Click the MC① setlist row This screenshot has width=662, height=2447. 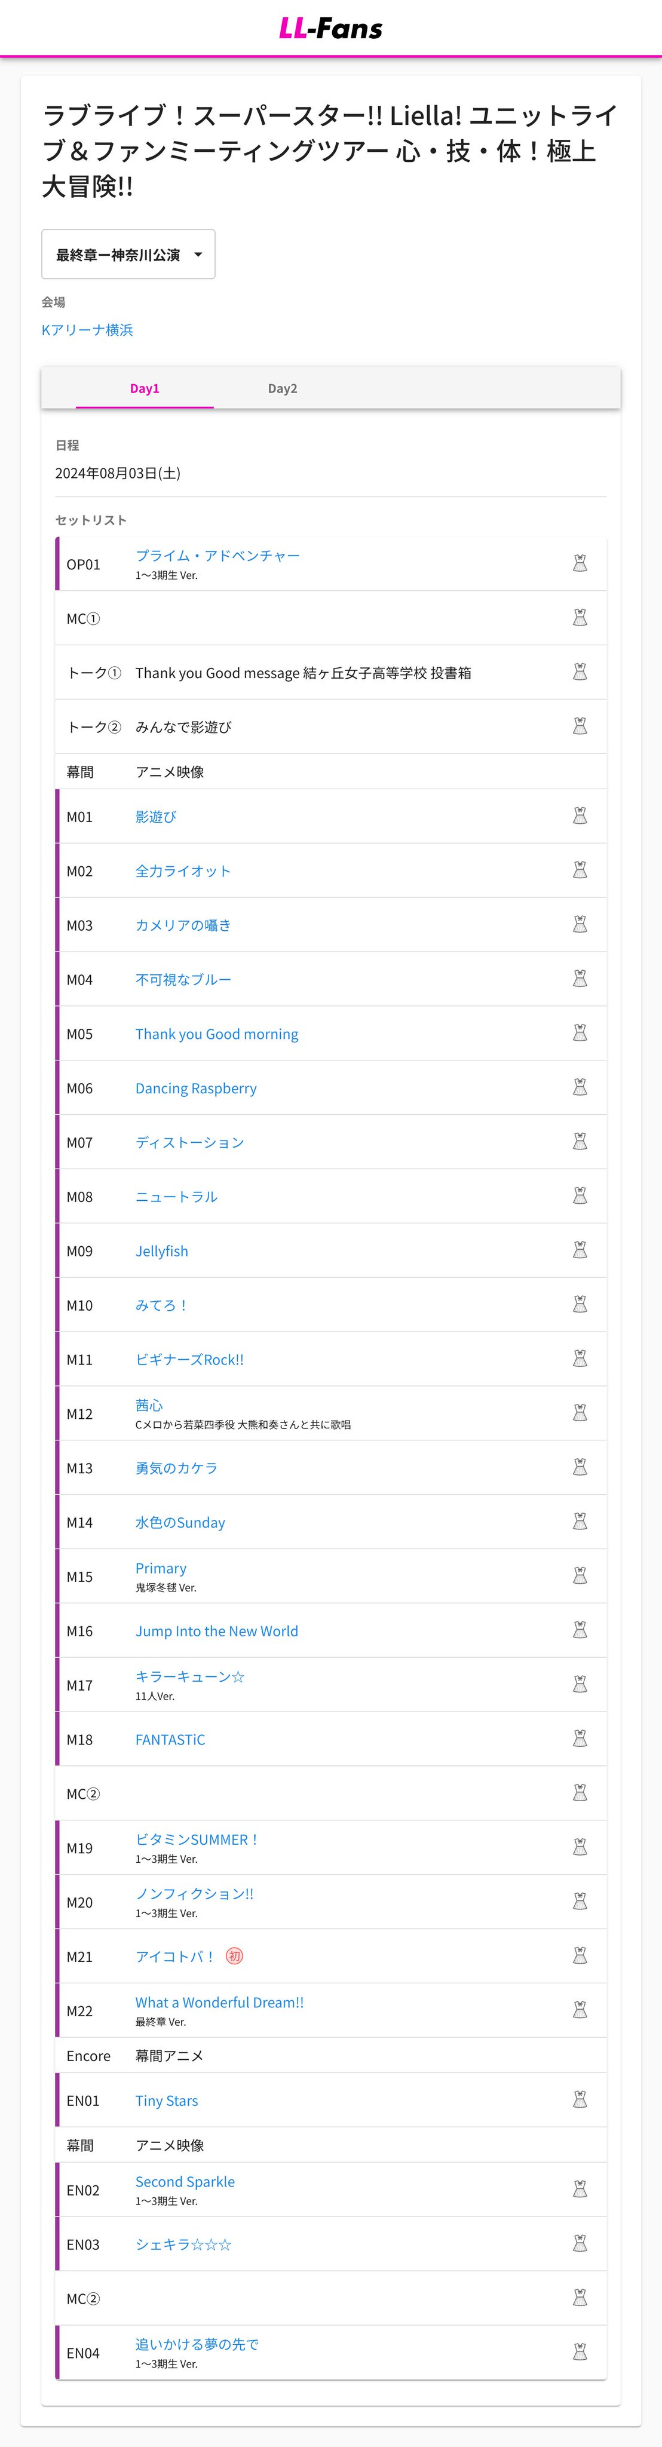[330, 618]
